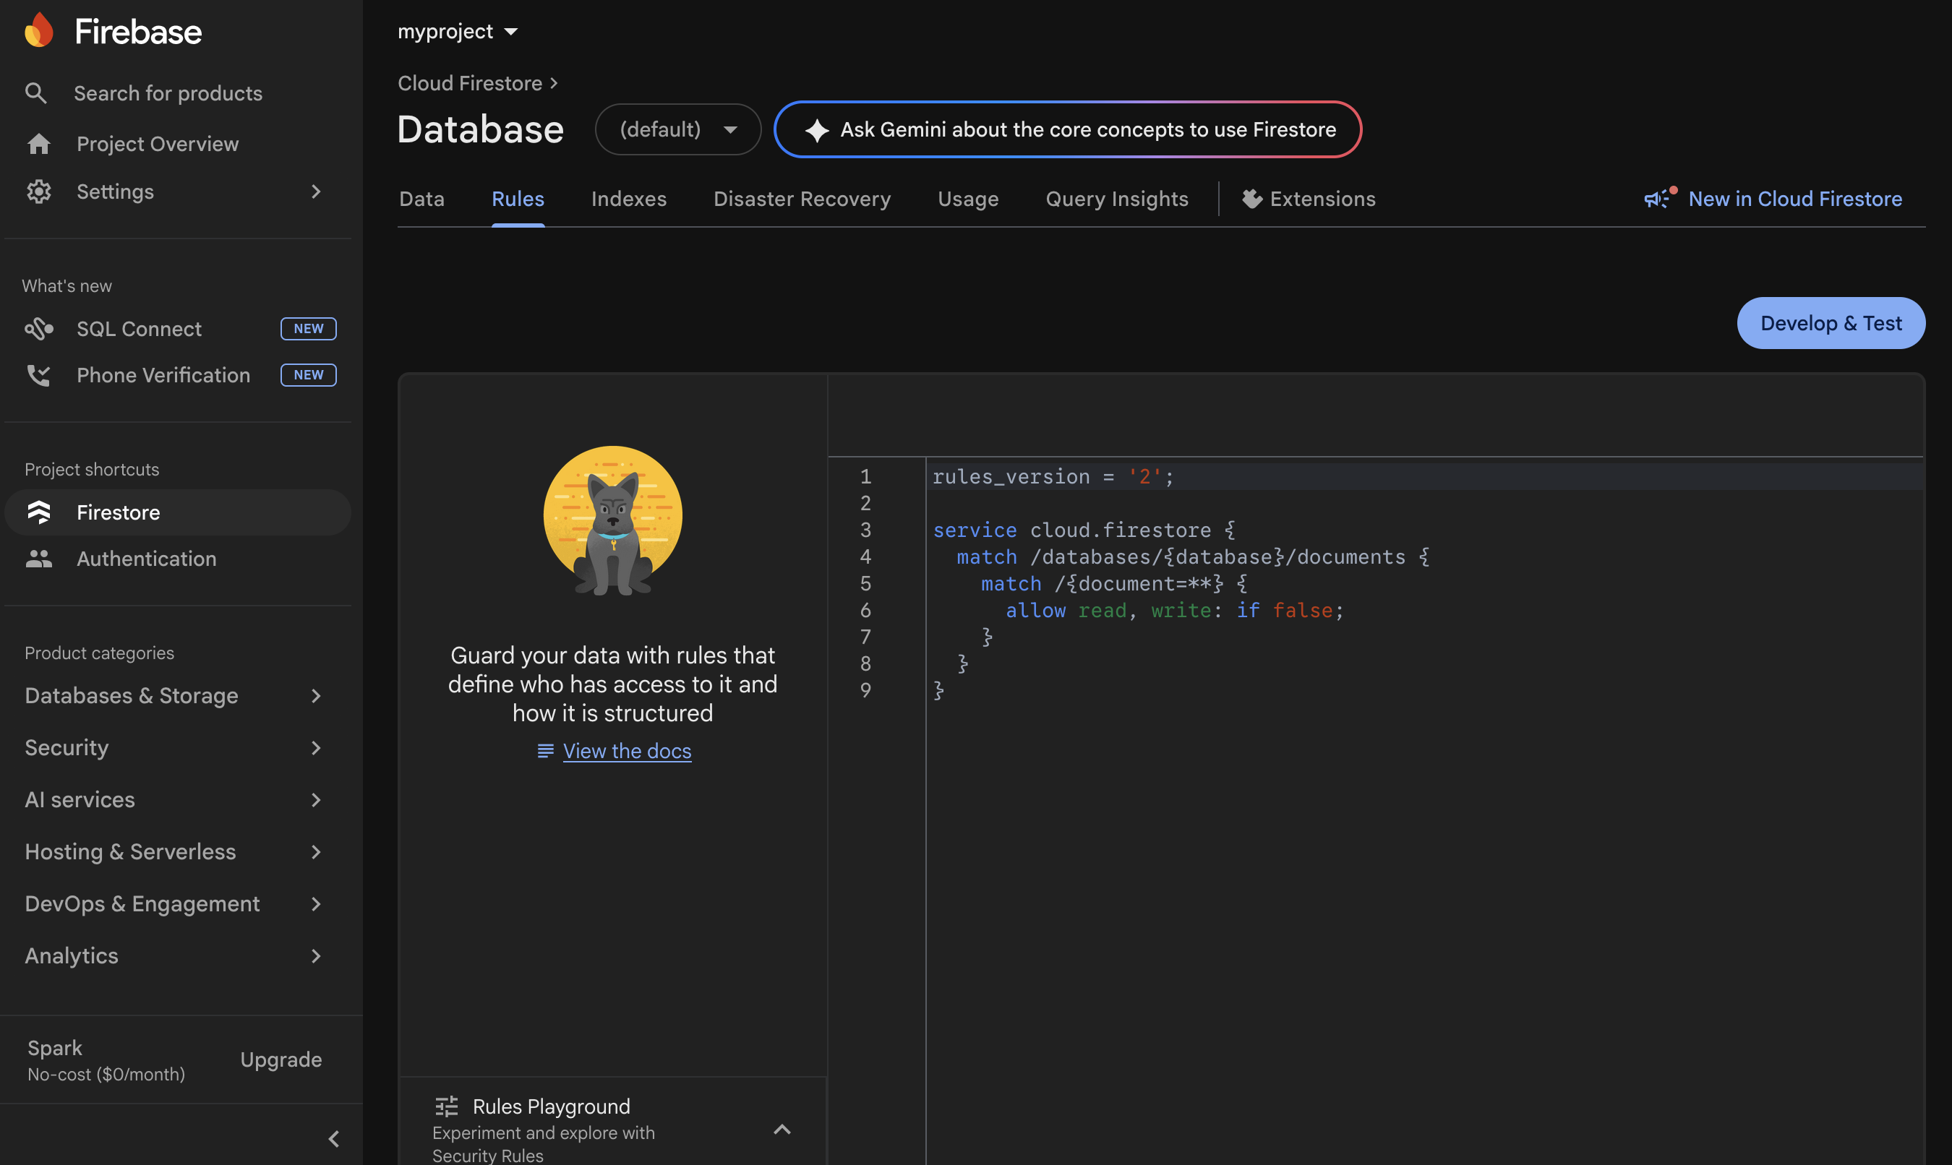Click the Gemini sparkle icon
This screenshot has width=1952, height=1165.
(817, 129)
